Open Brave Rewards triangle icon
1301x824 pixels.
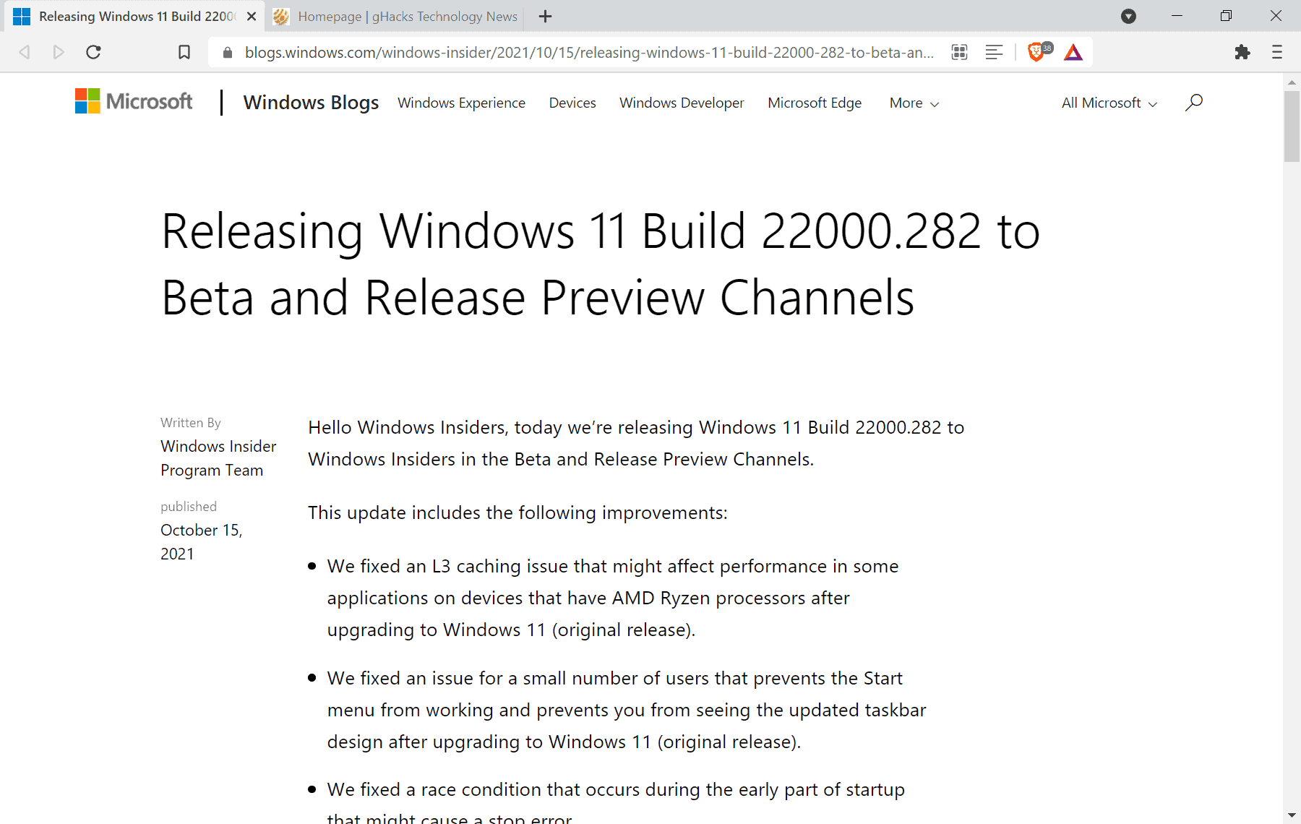tap(1073, 52)
